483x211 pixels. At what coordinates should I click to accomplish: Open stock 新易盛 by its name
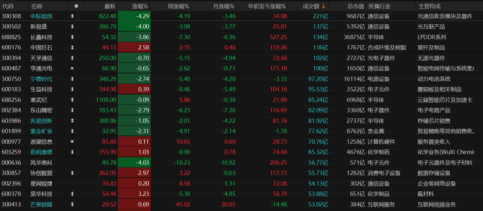39,27
